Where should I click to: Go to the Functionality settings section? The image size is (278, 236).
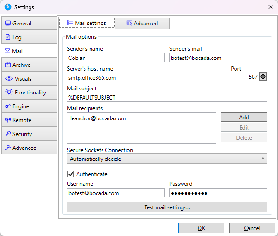(x=29, y=93)
